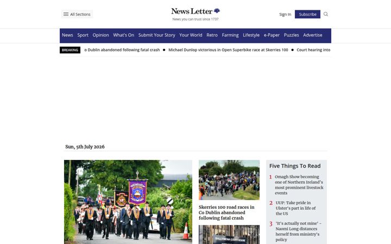Open the Opinion section
391x244 pixels.
pos(101,35)
